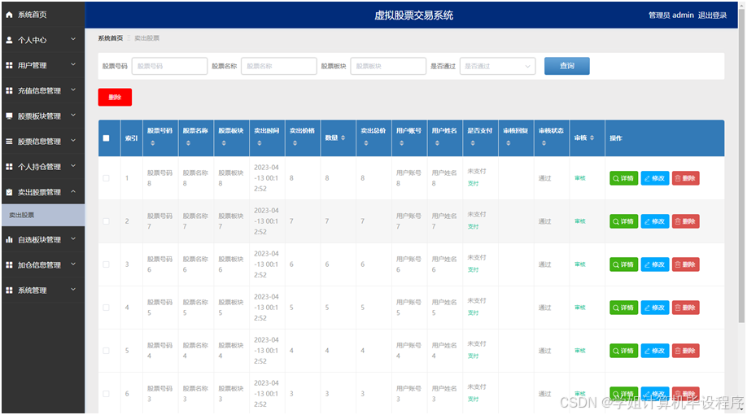Screen dimensions: 747x415
Task: Click the clipboard icon beside 卖出股票管理
Action: tap(9, 192)
